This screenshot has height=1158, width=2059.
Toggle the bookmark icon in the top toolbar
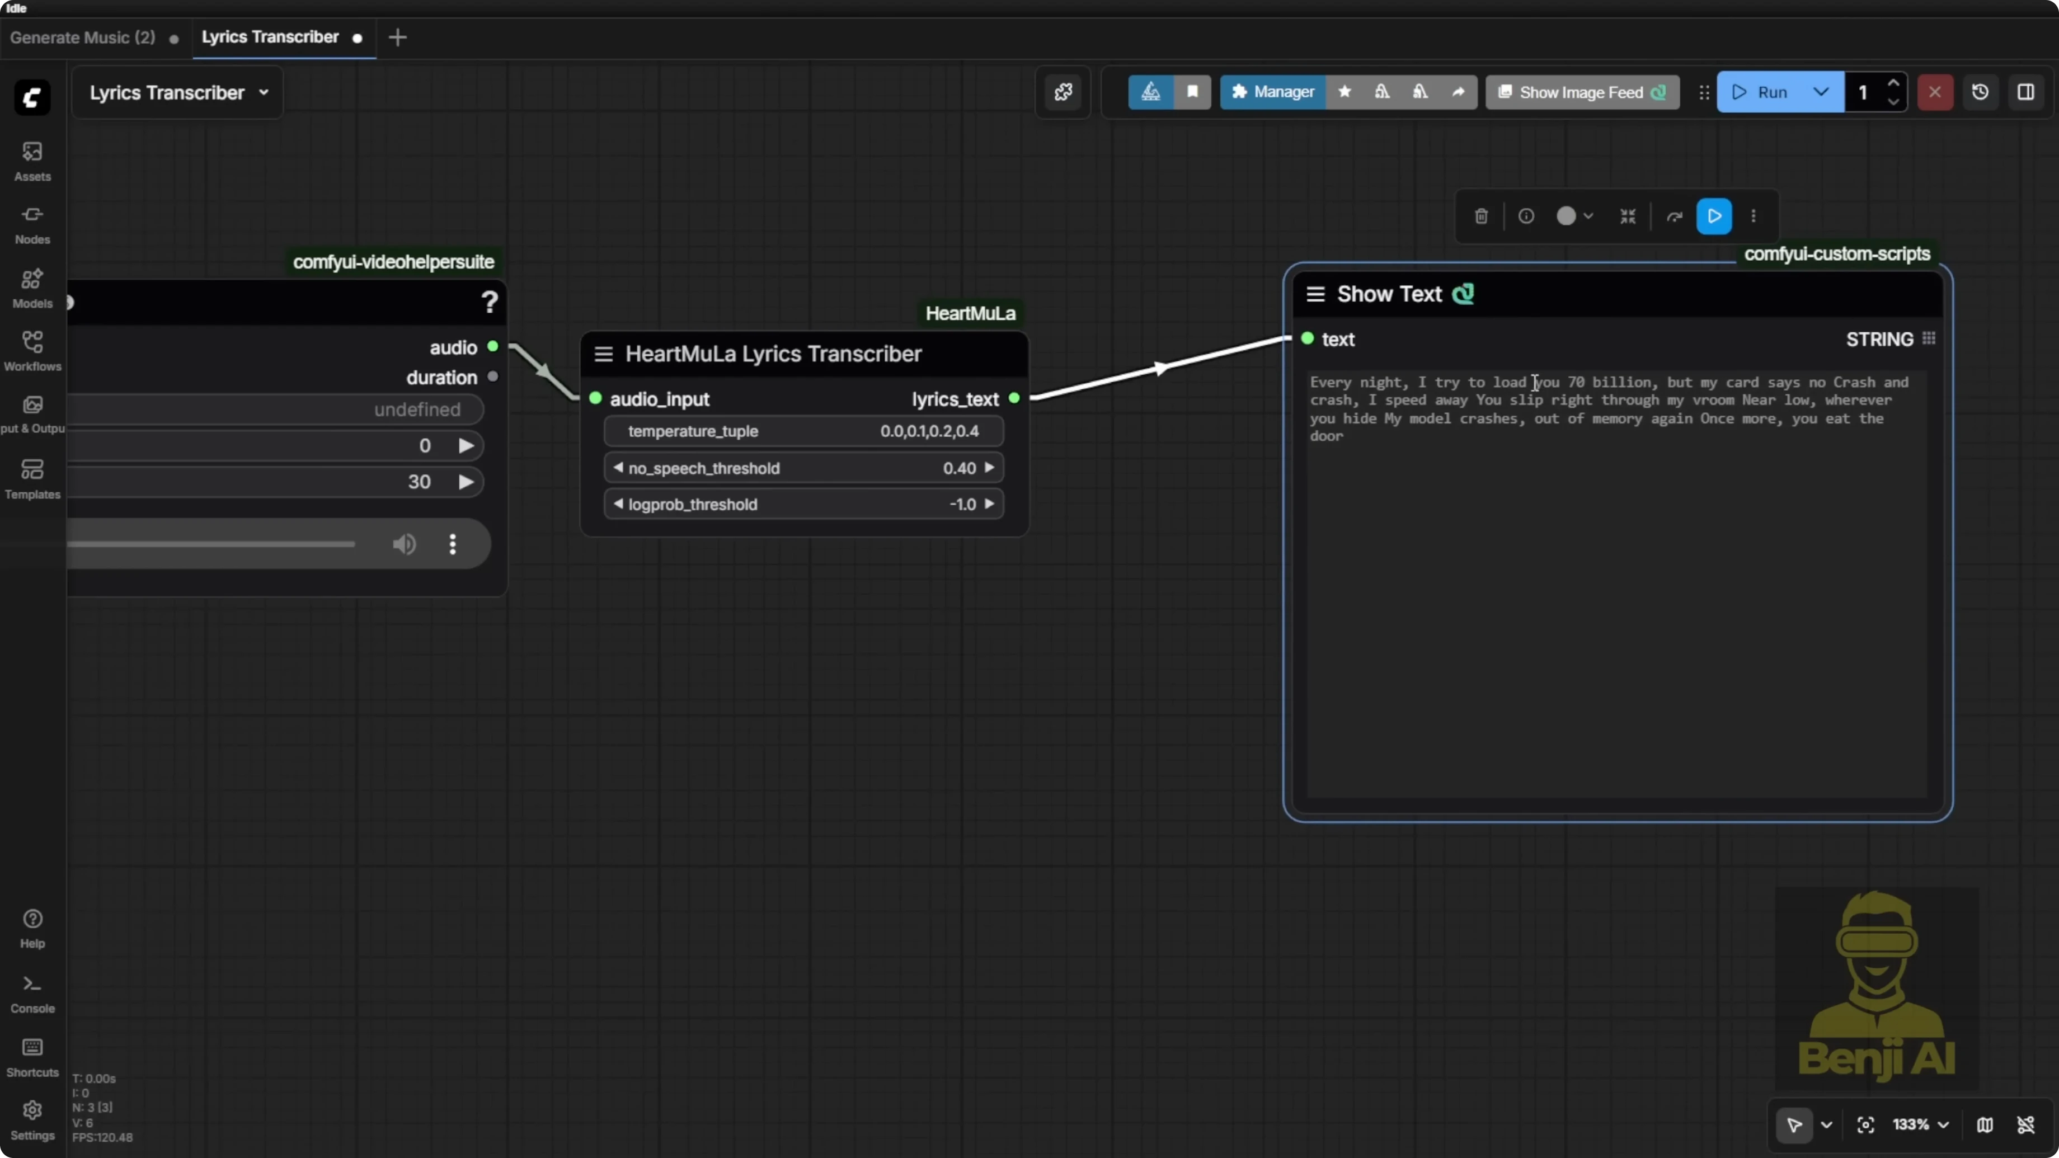coord(1192,92)
